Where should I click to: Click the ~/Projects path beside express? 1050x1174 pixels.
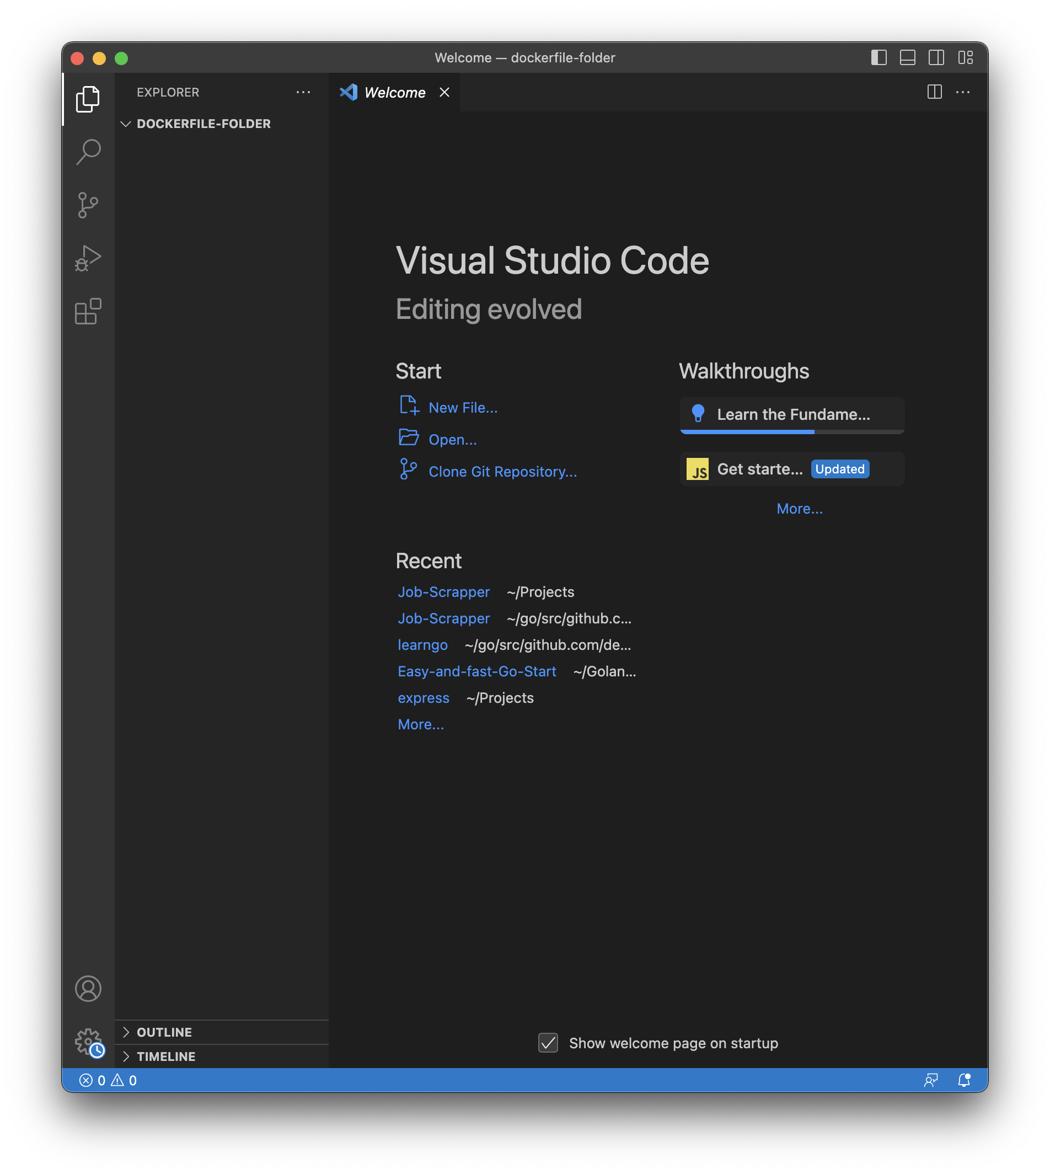pos(500,698)
